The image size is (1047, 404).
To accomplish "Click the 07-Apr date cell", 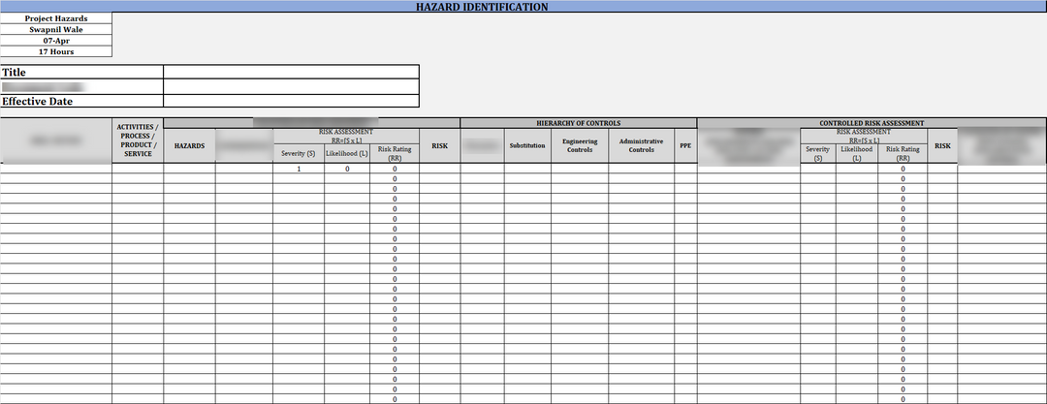I will click(56, 41).
